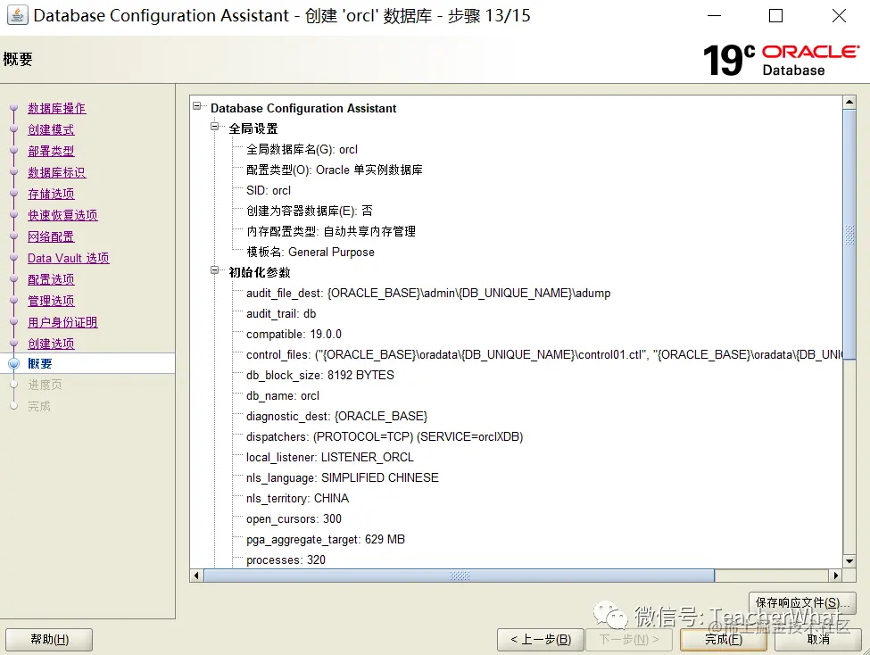Collapse the 全局设置 tree section

215,127
